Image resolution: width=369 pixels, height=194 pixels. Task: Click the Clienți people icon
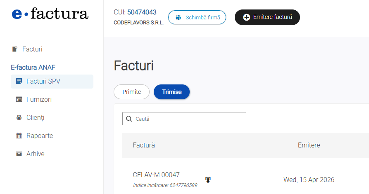pos(19,117)
